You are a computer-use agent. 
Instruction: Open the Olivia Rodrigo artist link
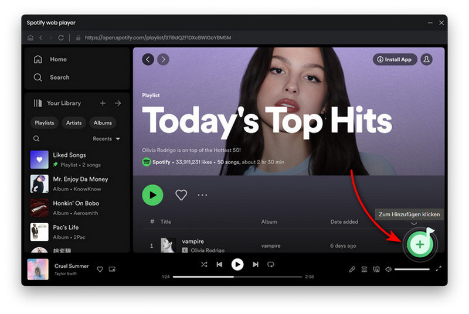(208, 250)
